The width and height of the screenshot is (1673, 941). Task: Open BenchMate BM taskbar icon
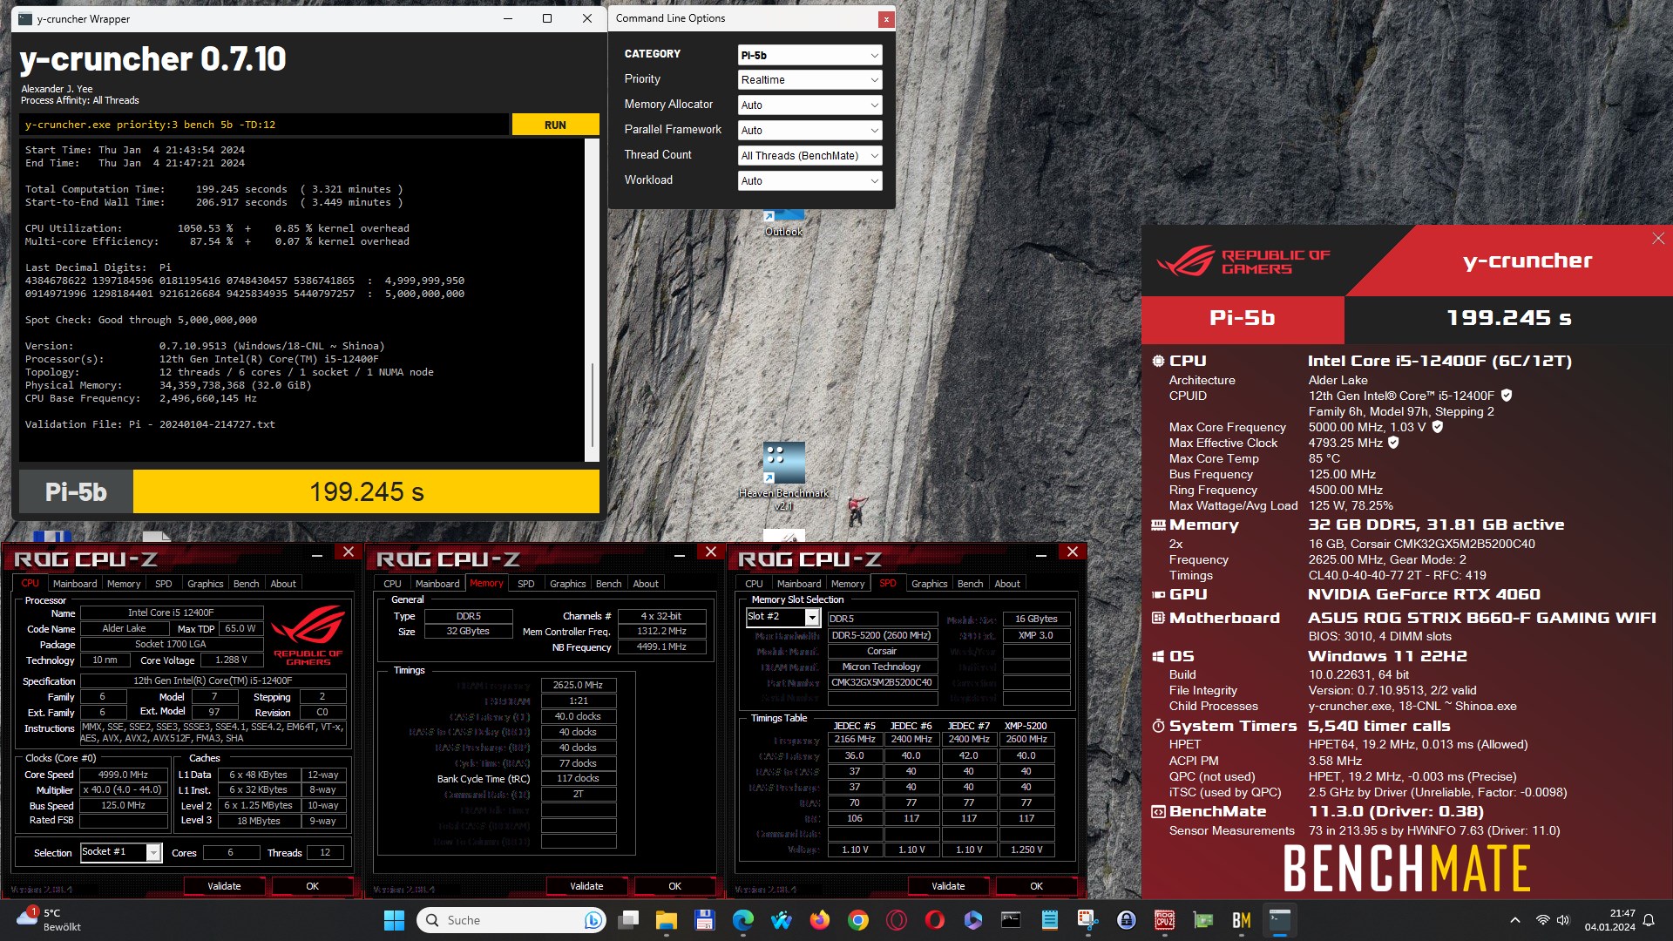coord(1242,920)
